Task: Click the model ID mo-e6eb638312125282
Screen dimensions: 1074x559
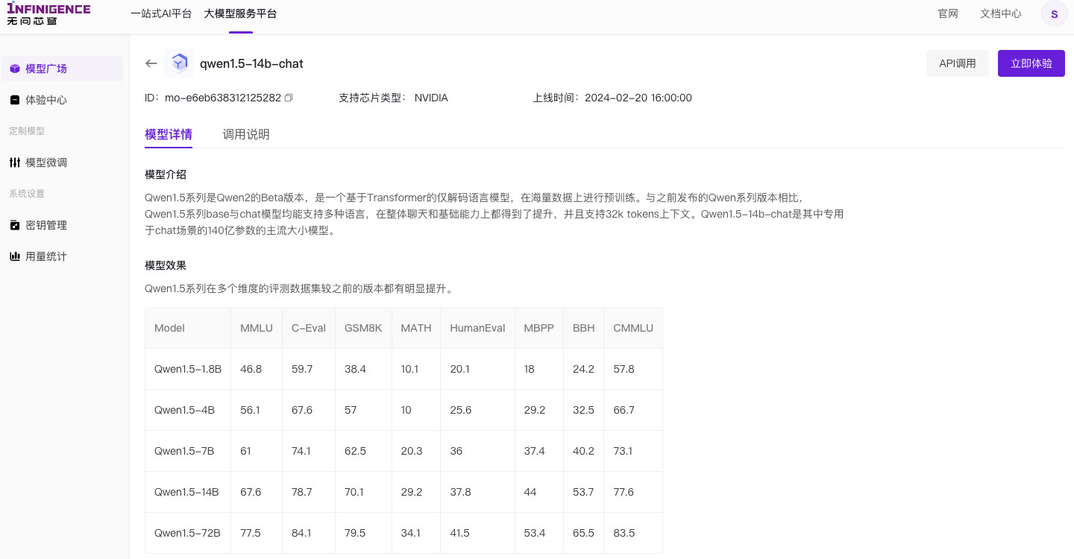Action: pos(223,98)
